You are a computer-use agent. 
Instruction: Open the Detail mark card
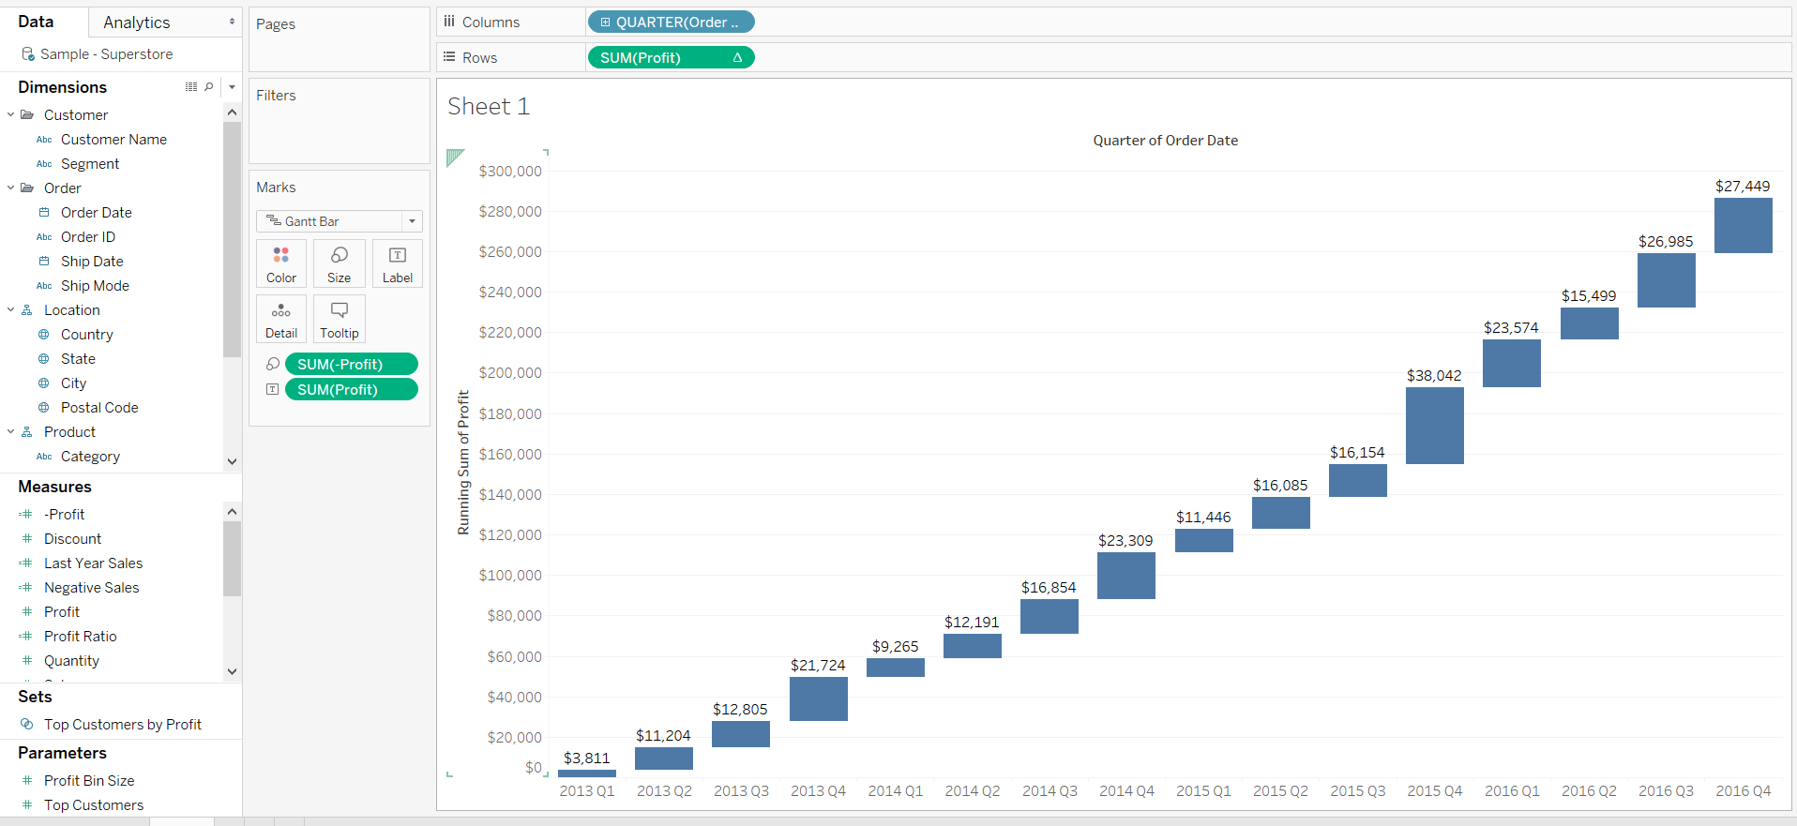pyautogui.click(x=281, y=319)
